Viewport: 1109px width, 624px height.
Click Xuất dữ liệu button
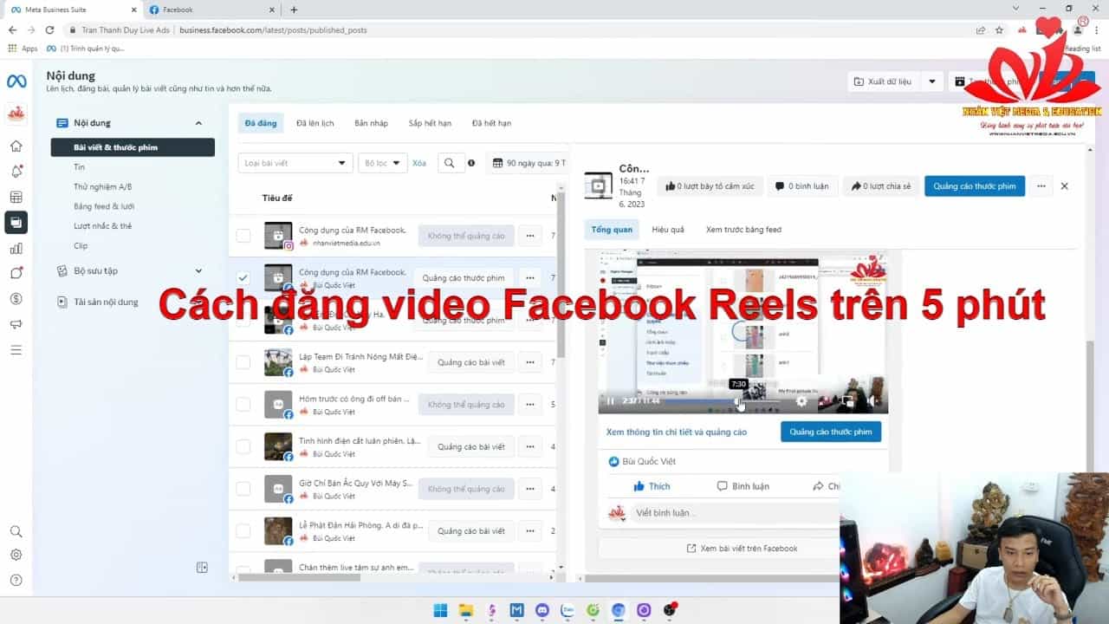click(884, 81)
